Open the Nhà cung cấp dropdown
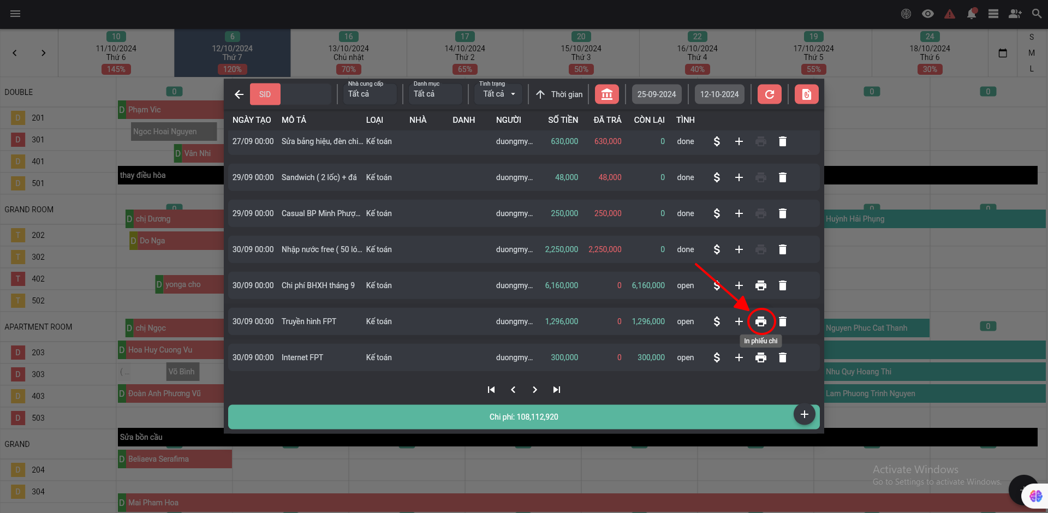This screenshot has width=1048, height=513. [371, 93]
